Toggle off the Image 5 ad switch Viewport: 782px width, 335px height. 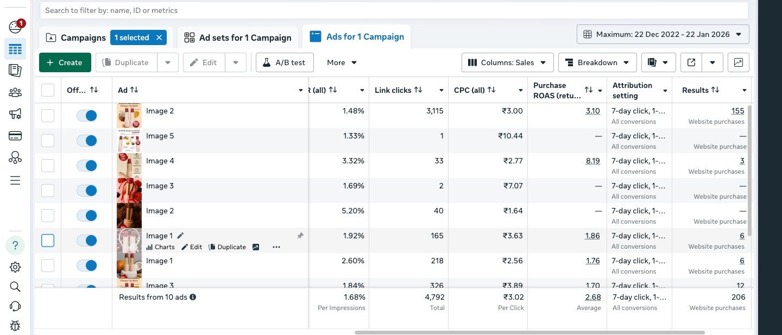(x=86, y=141)
